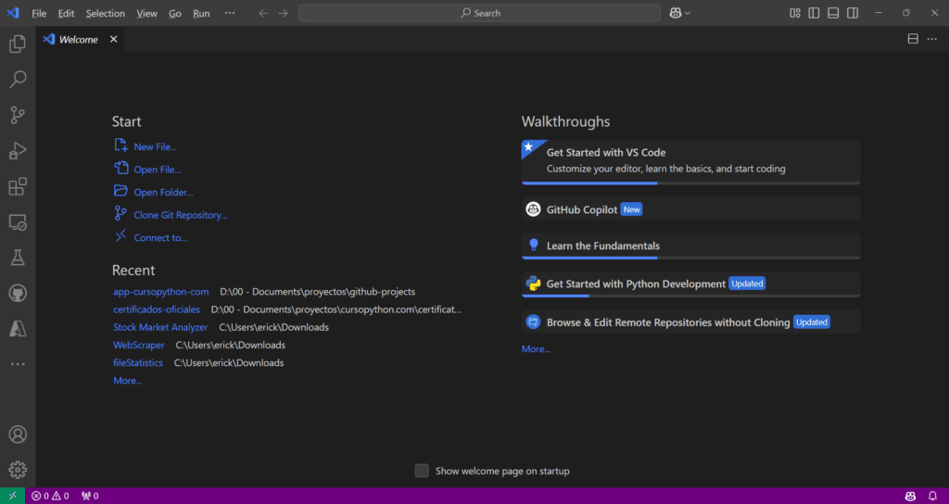Toggle Secondary Side Bar visibility

853,13
